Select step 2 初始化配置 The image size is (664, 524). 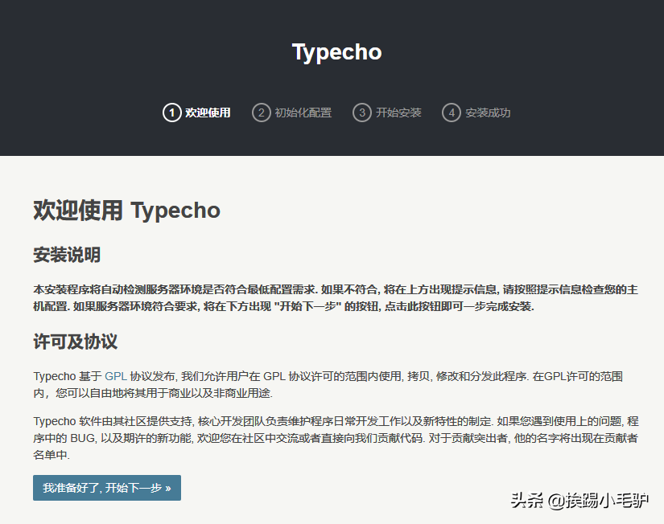click(x=292, y=113)
